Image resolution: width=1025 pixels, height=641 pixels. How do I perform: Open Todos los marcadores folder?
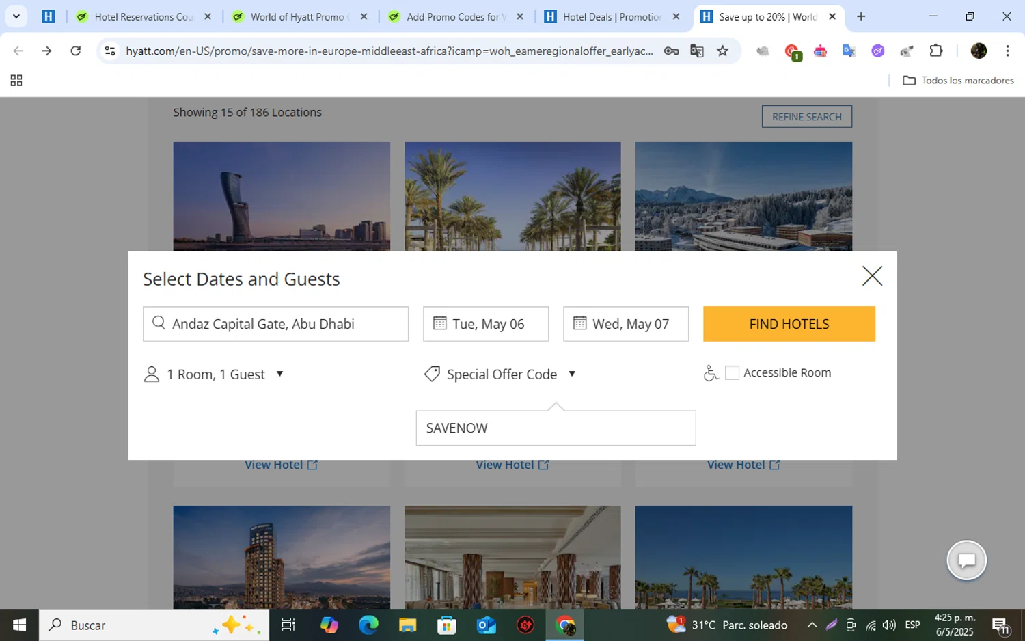958,81
